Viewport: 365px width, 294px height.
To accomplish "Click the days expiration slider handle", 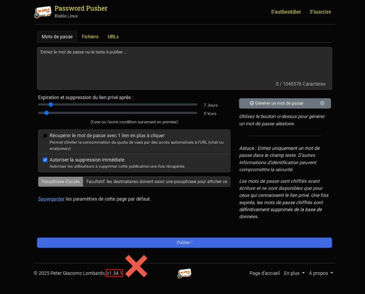I will [x=51, y=105].
